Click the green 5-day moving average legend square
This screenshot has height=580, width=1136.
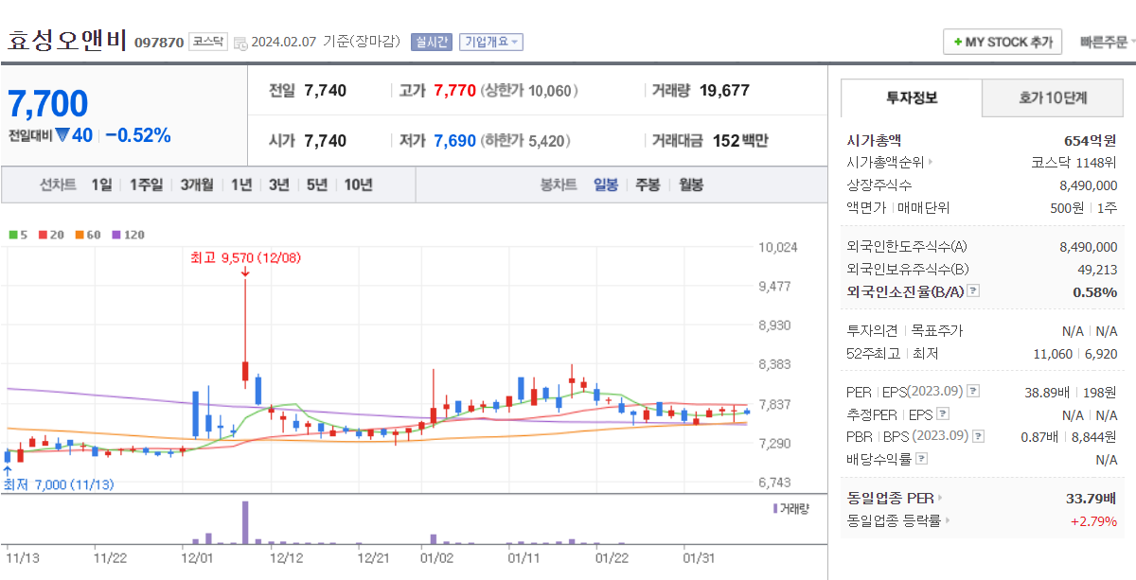tap(12, 235)
